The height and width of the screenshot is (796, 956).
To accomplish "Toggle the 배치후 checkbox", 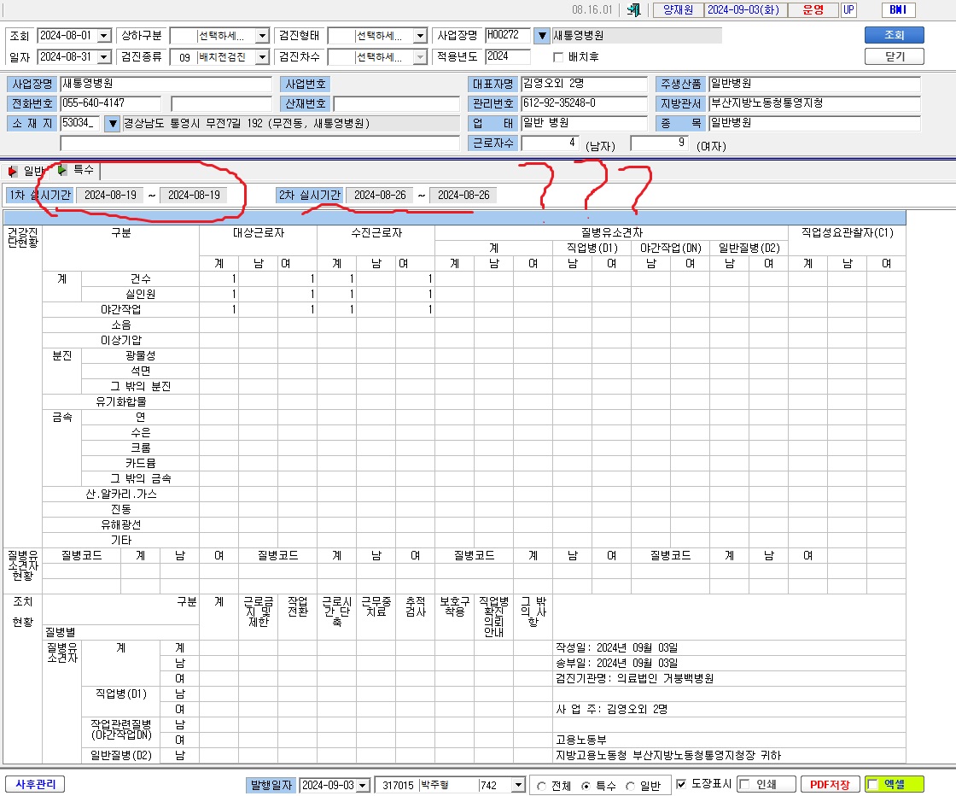I will (x=558, y=57).
